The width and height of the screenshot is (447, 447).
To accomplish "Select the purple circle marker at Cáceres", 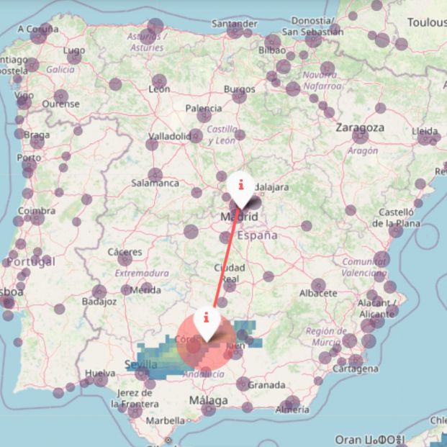I will pyautogui.click(x=125, y=259).
